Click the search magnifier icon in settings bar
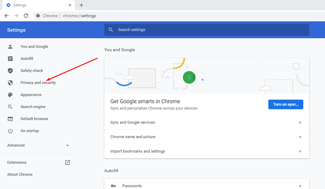 point(111,30)
